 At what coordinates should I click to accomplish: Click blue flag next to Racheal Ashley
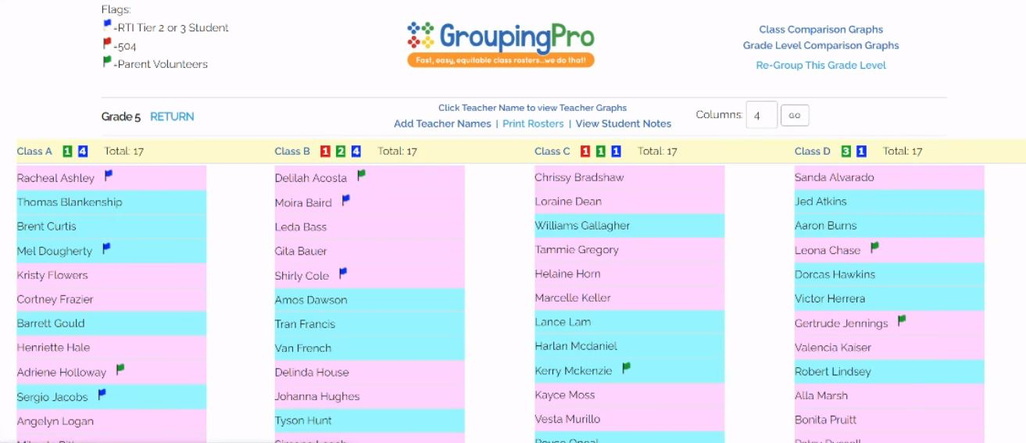pyautogui.click(x=109, y=176)
